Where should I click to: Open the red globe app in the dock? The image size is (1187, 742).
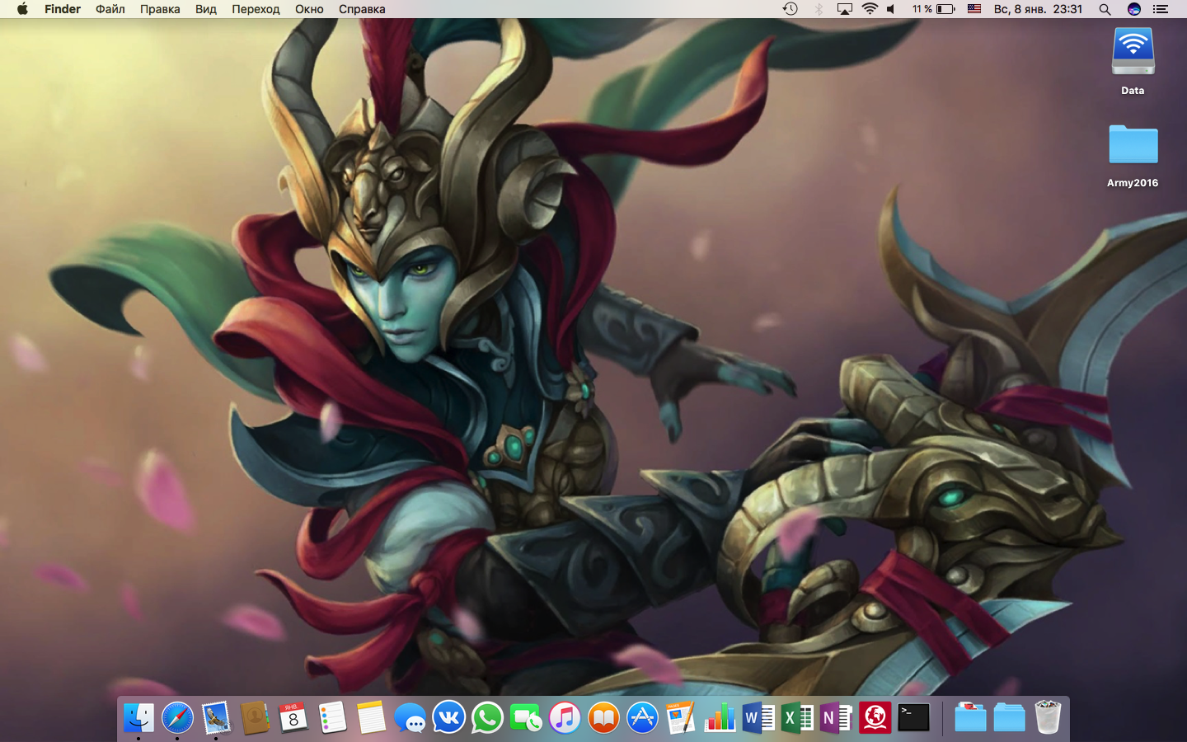click(x=875, y=718)
